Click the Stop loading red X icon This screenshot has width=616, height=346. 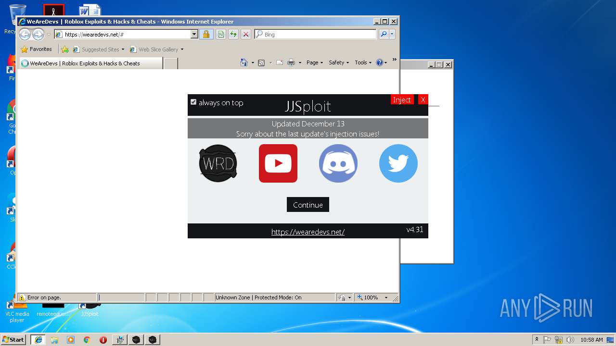point(246,35)
